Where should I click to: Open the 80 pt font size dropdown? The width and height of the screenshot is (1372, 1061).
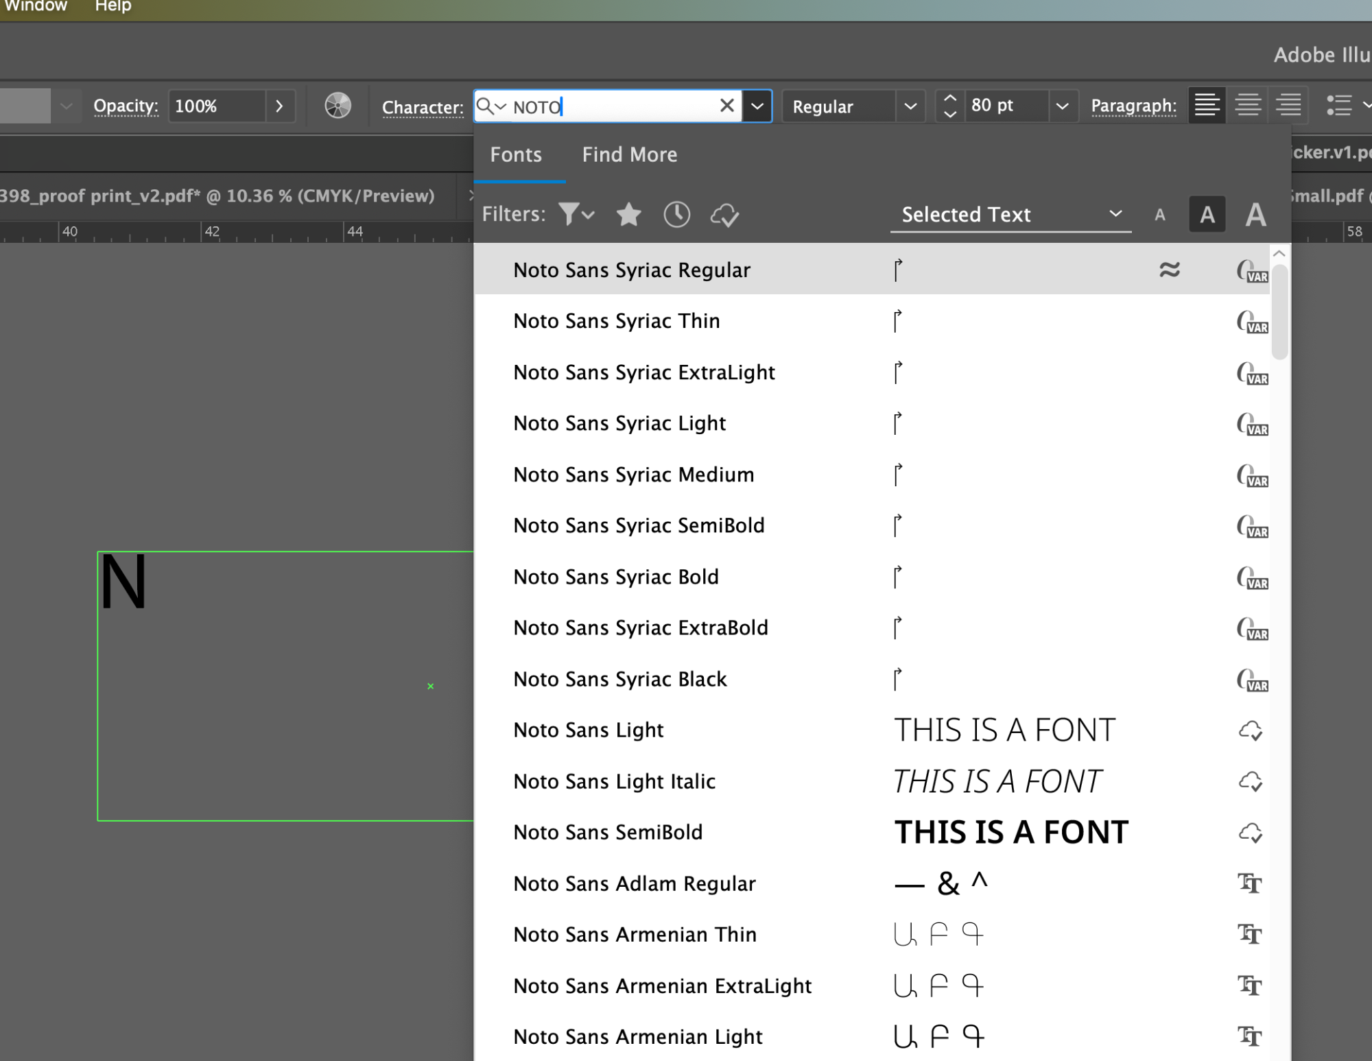(x=1062, y=106)
